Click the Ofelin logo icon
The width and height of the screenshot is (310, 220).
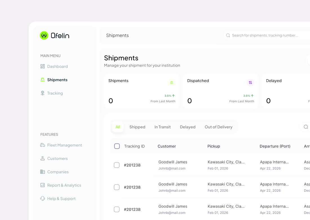(44, 36)
